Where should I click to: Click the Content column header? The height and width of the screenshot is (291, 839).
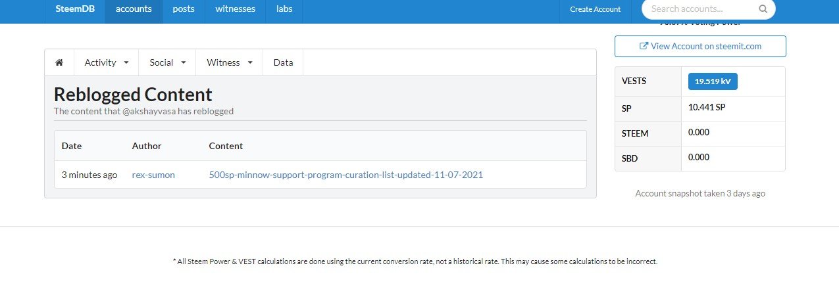pyautogui.click(x=226, y=146)
